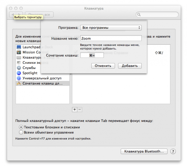The height and width of the screenshot is (166, 187).
Task: Click the Название меню text field
Action: click(x=111, y=38)
